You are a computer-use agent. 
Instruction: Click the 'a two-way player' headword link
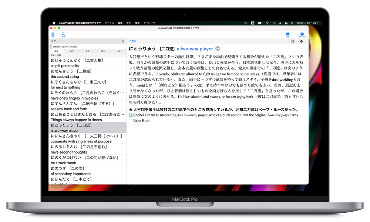point(195,49)
